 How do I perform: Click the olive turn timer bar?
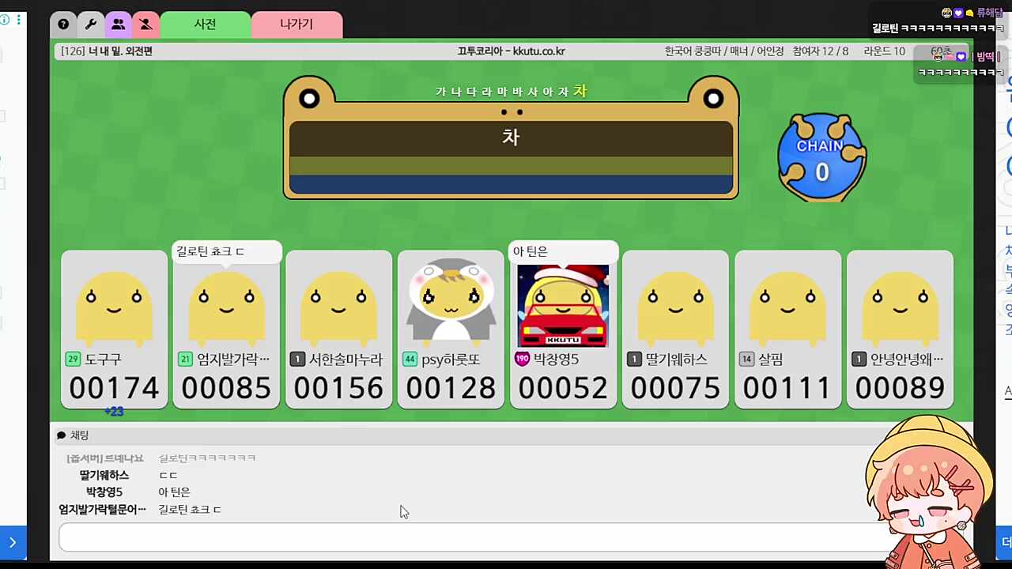[x=511, y=165]
